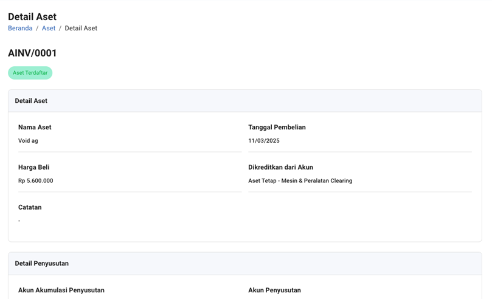Viewport: 492px width, 299px height.
Task: Click the Catatan field label
Action: pos(30,208)
